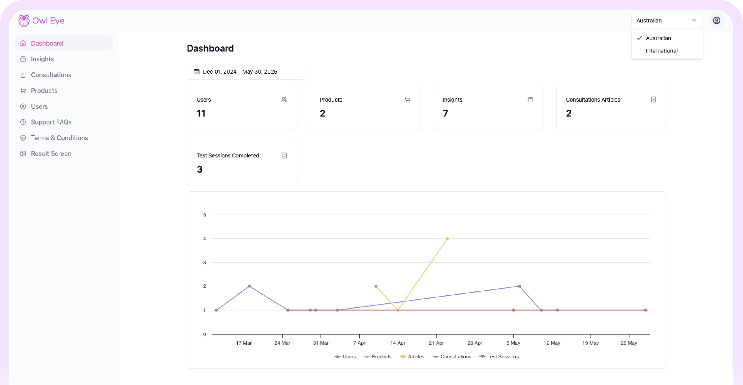The image size is (743, 385).
Task: Click the Owl Eye logo
Action: tap(41, 20)
